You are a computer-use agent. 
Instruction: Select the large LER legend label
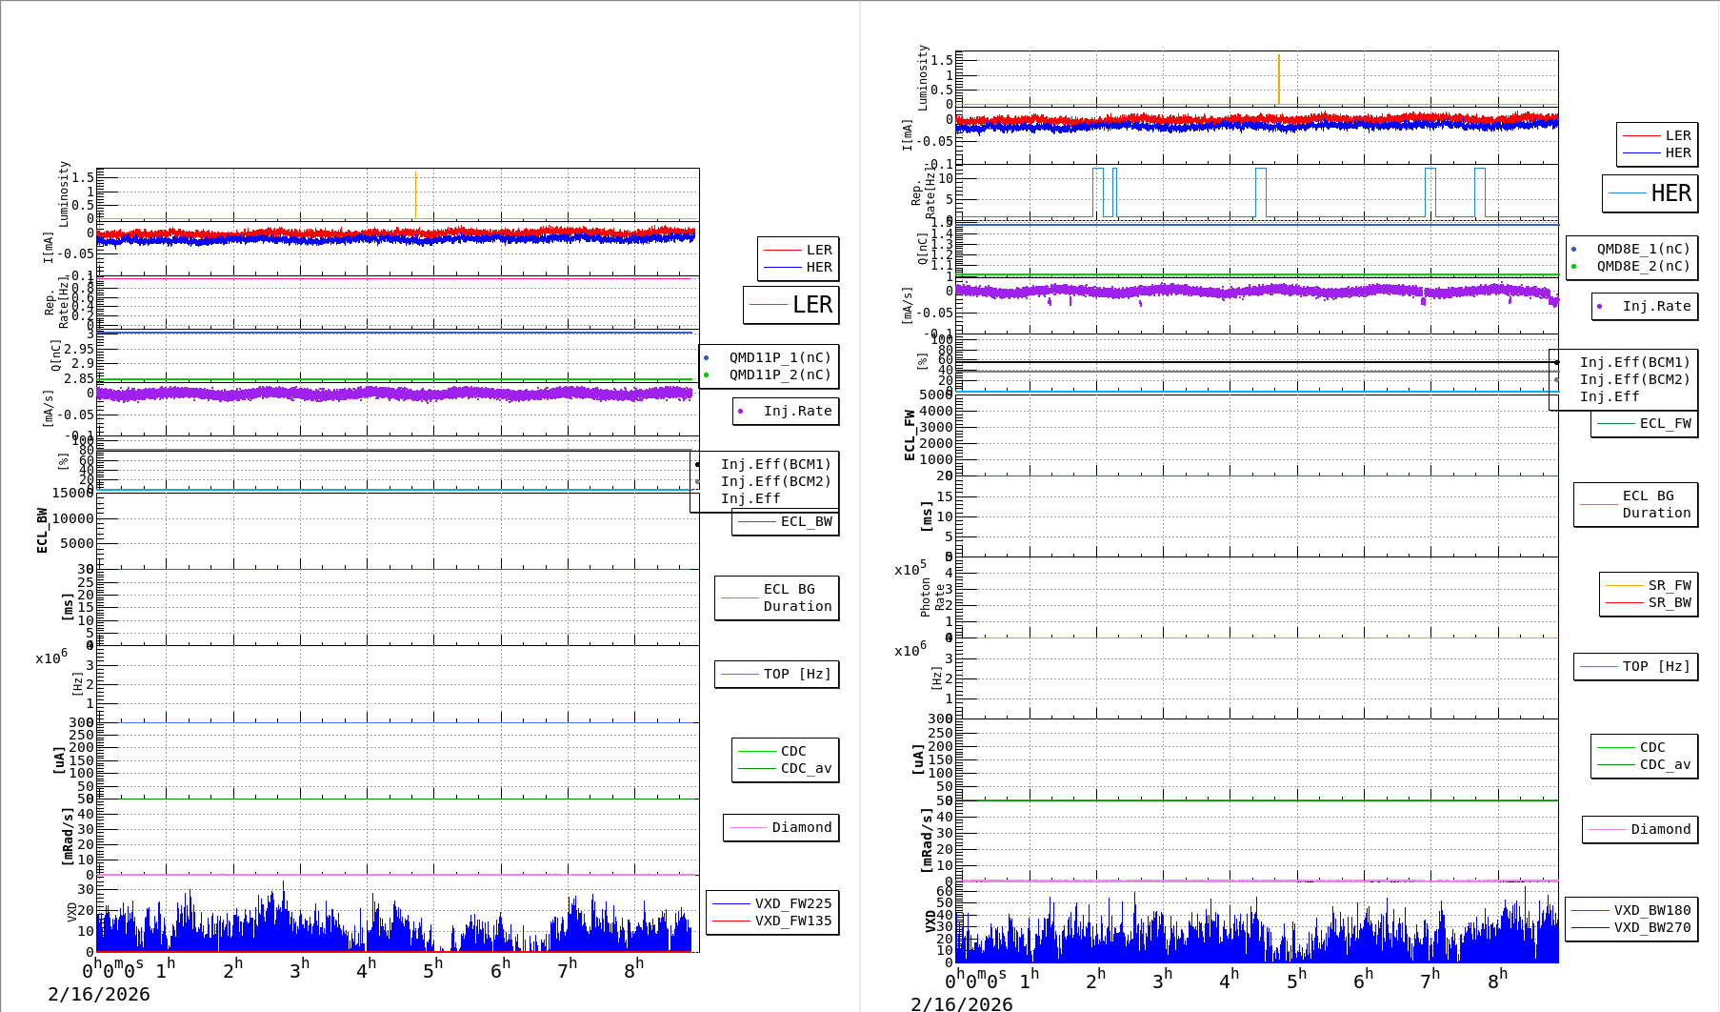tap(791, 305)
